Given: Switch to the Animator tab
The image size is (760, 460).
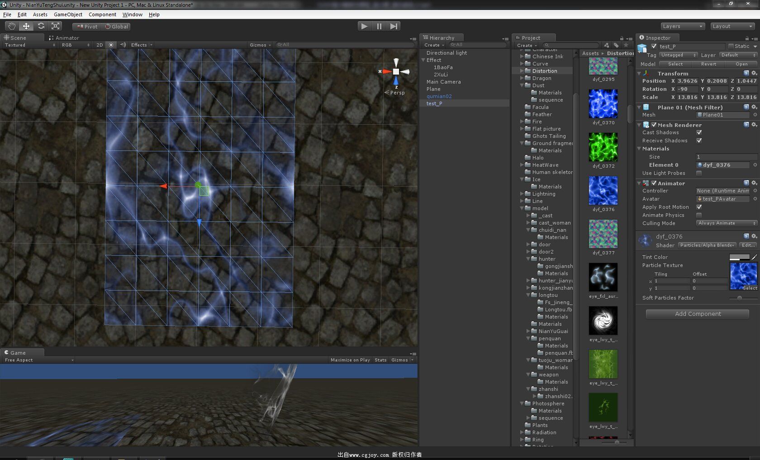Looking at the screenshot, I should click(64, 38).
